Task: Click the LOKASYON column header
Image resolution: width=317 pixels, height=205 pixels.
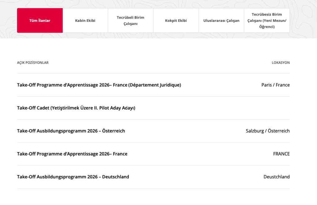Action: coord(280,63)
